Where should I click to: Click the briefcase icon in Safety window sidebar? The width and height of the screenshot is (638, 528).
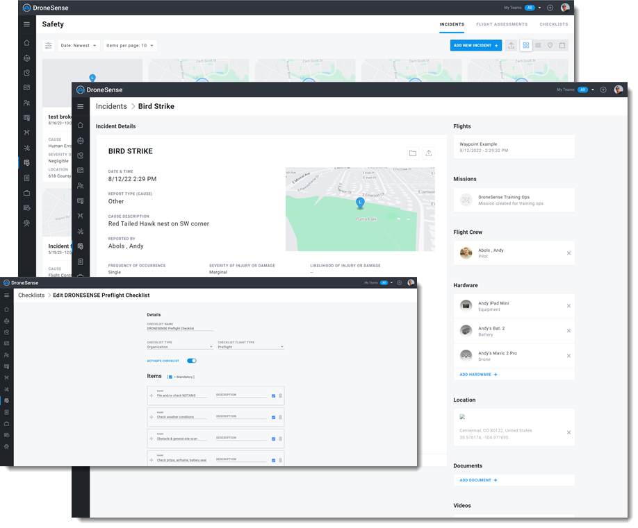click(27, 193)
